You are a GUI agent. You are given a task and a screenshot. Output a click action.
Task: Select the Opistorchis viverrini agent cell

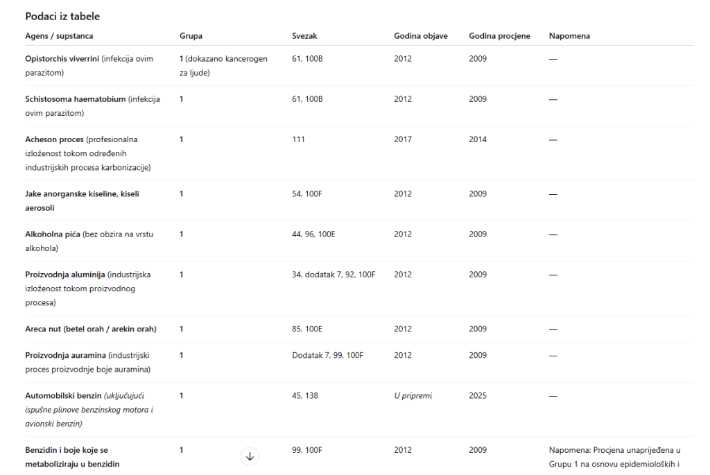coord(89,66)
